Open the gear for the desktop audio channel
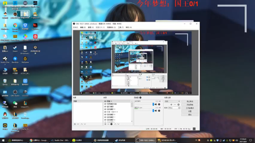255x143 pixels. 159,105
